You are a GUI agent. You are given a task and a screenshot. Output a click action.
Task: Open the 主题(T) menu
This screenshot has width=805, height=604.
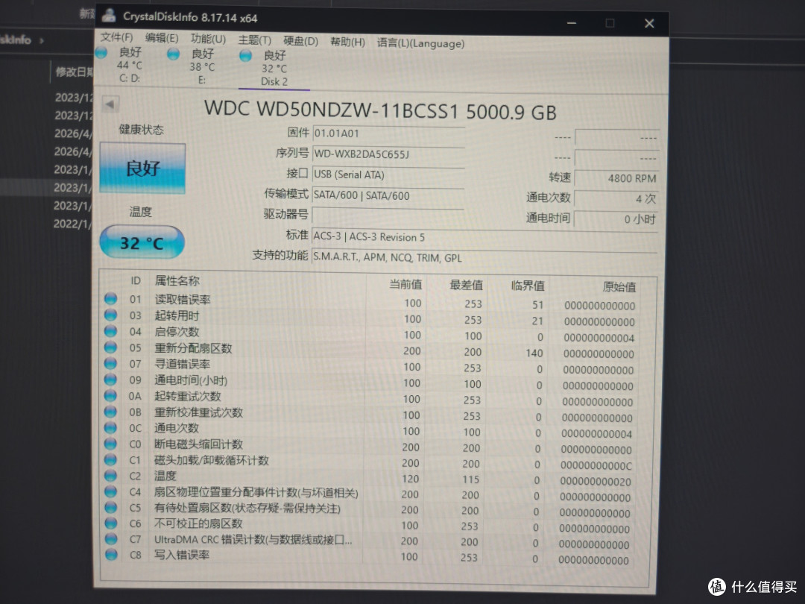[x=255, y=40]
